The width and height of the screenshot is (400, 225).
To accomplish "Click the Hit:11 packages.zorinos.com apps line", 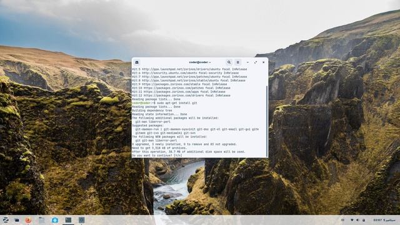I will 179,92.
